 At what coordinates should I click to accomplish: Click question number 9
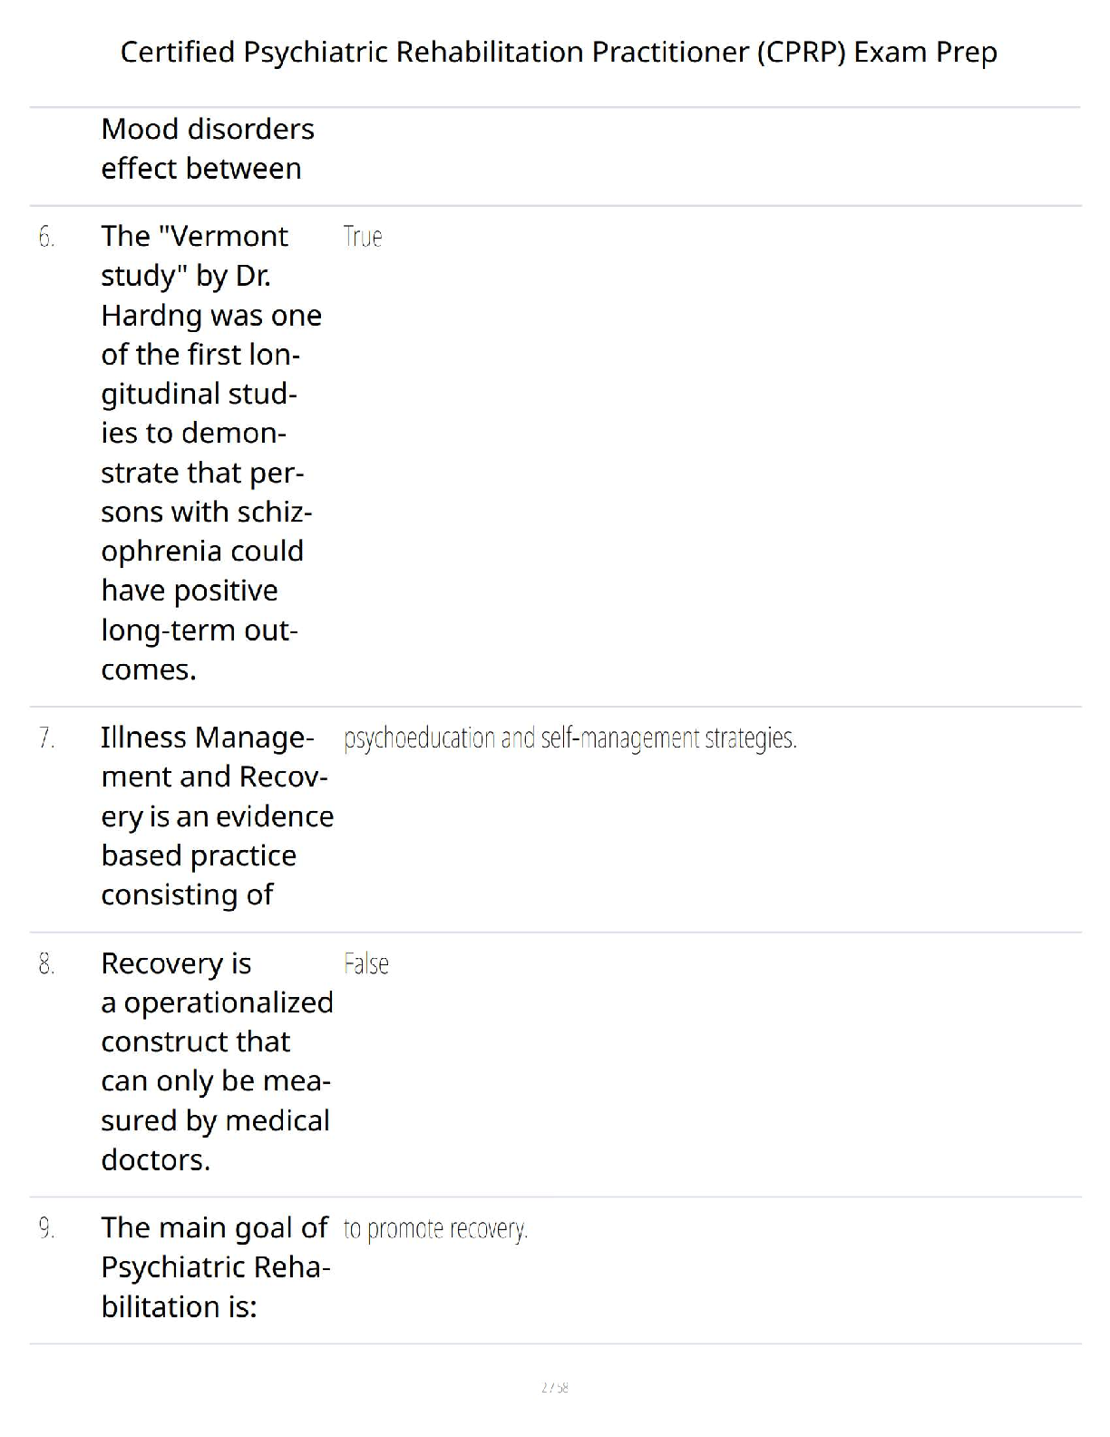point(46,1228)
